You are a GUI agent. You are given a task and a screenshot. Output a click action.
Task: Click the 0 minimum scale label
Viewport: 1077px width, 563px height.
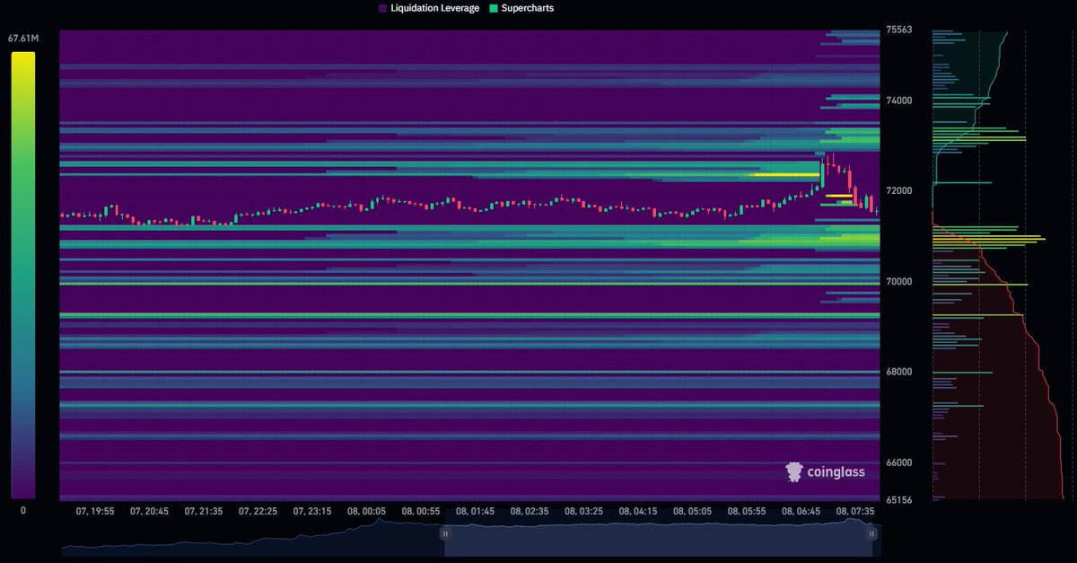click(23, 510)
